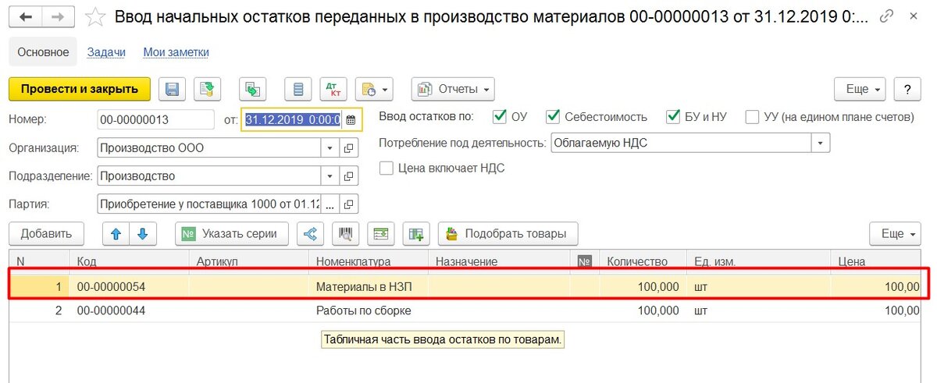
Task: Click Подобрать товары button
Action: pyautogui.click(x=508, y=233)
